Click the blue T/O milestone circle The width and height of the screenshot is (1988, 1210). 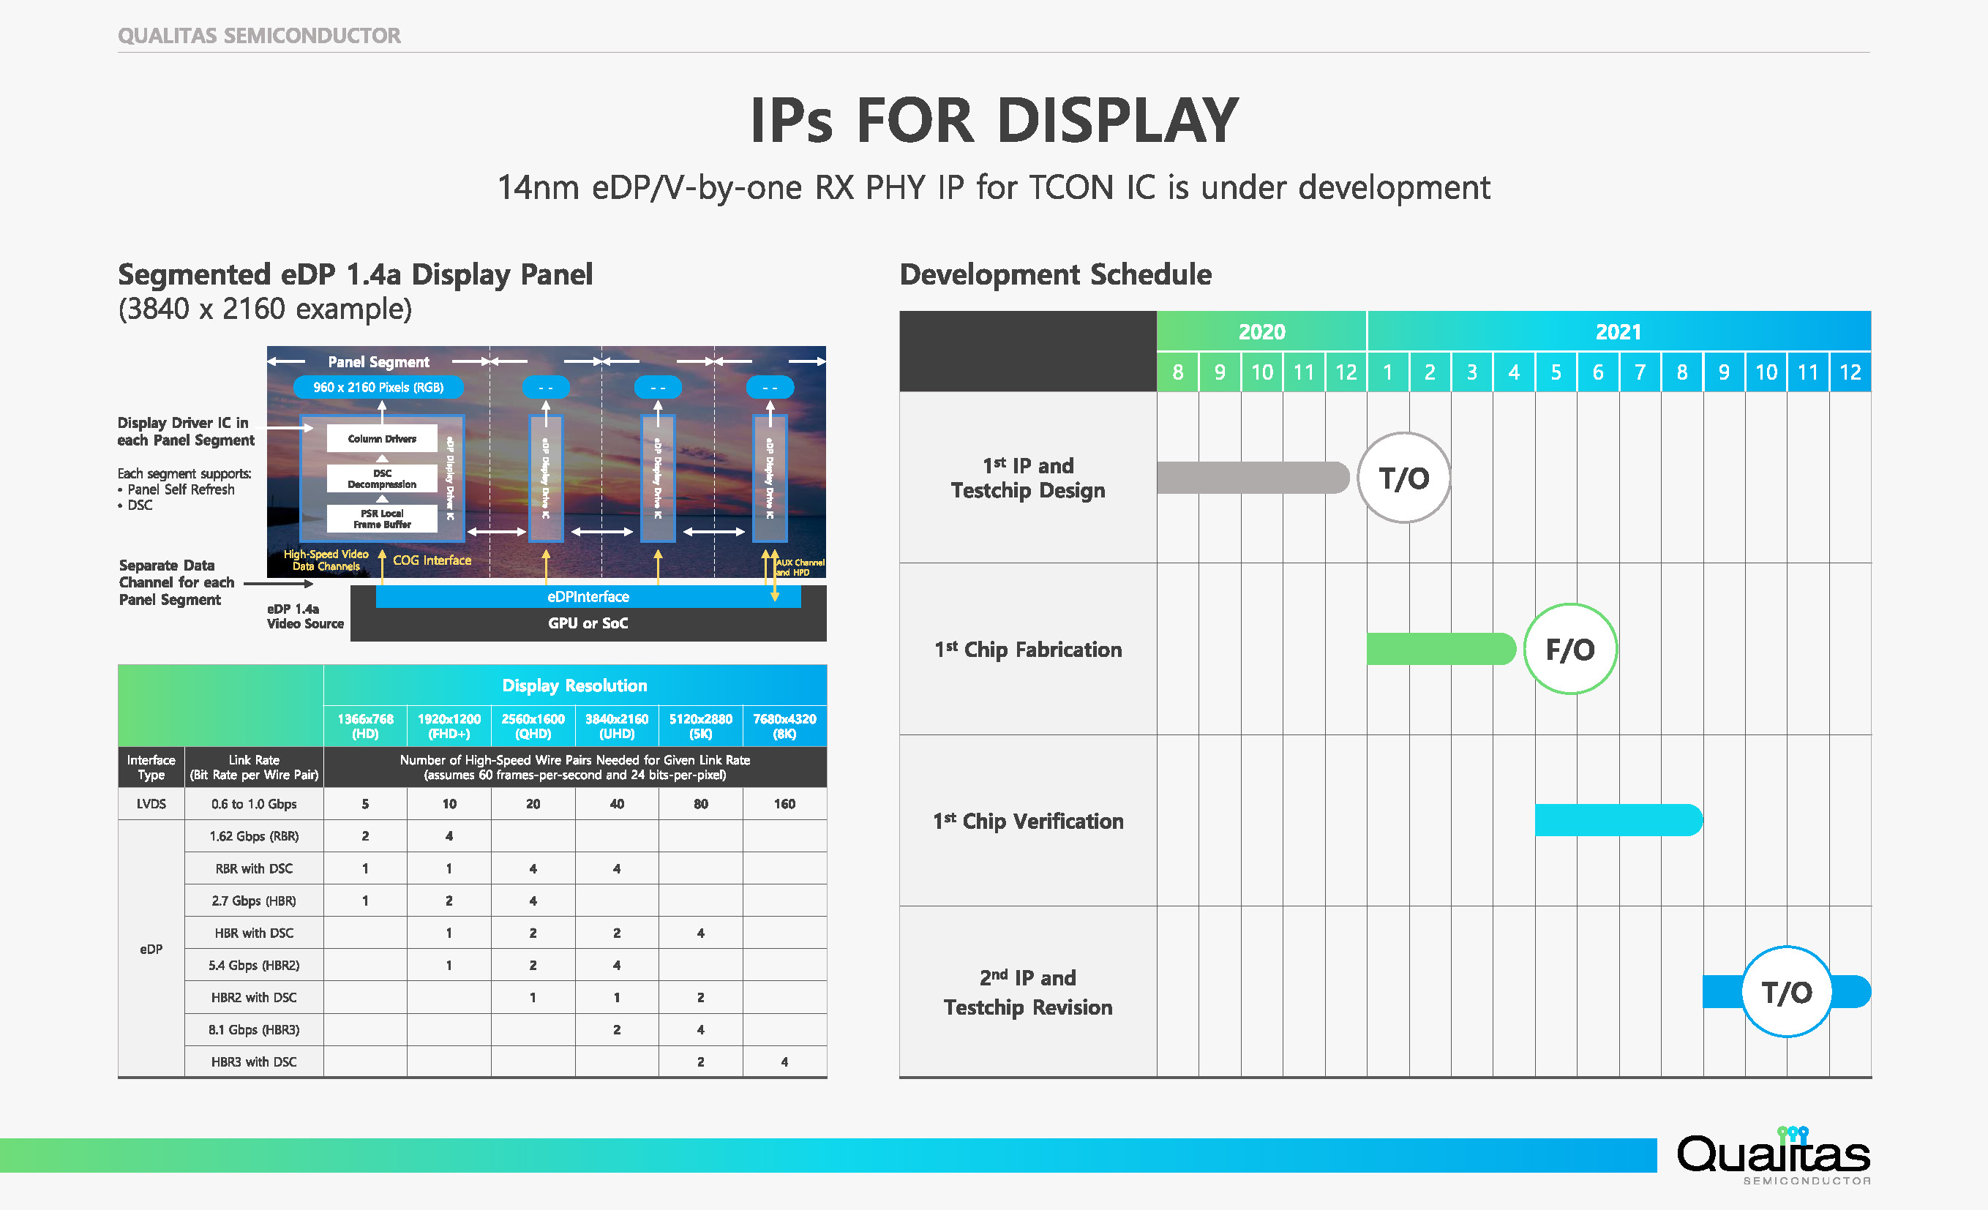(x=1785, y=991)
